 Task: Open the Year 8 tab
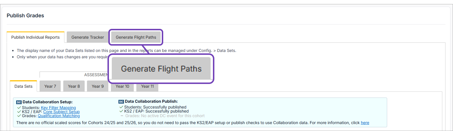(x=74, y=86)
